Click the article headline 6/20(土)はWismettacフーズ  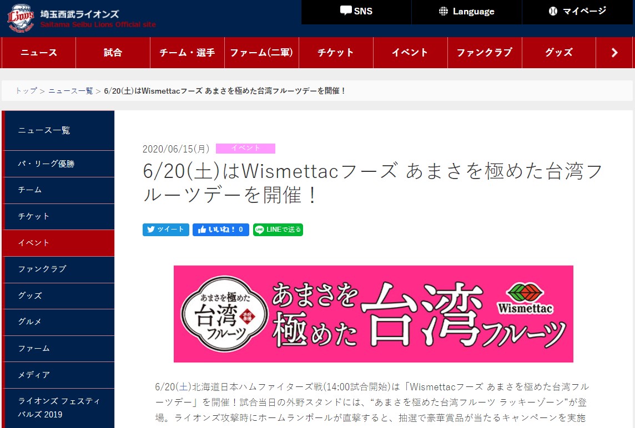coord(372,183)
